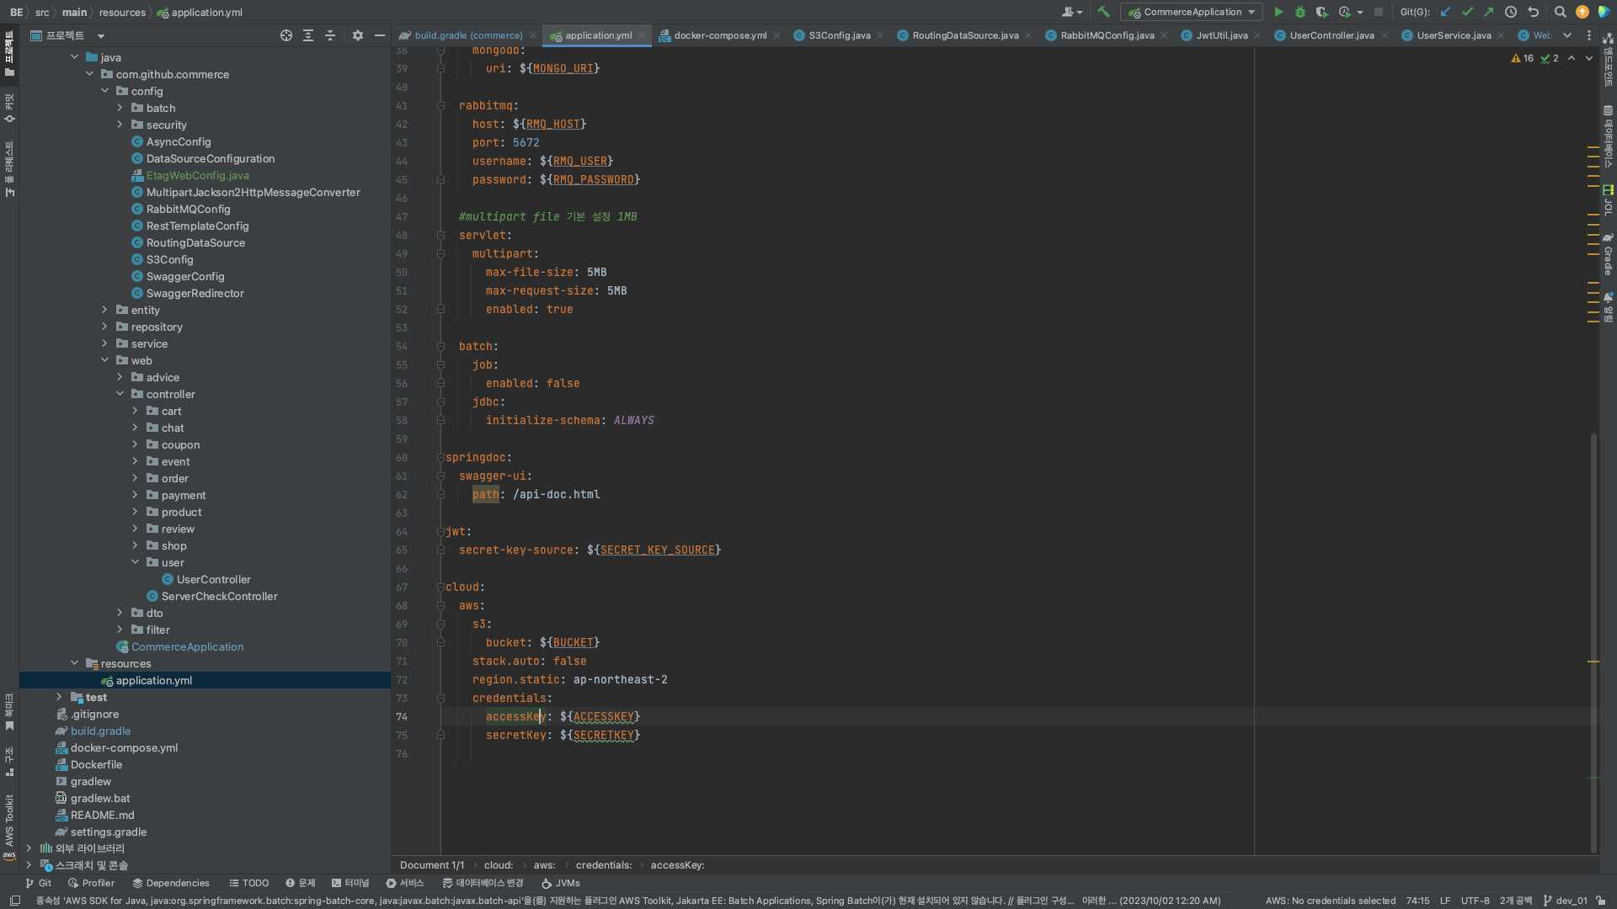Open Git history clock icon
This screenshot has width=1617, height=909.
[x=1511, y=12]
